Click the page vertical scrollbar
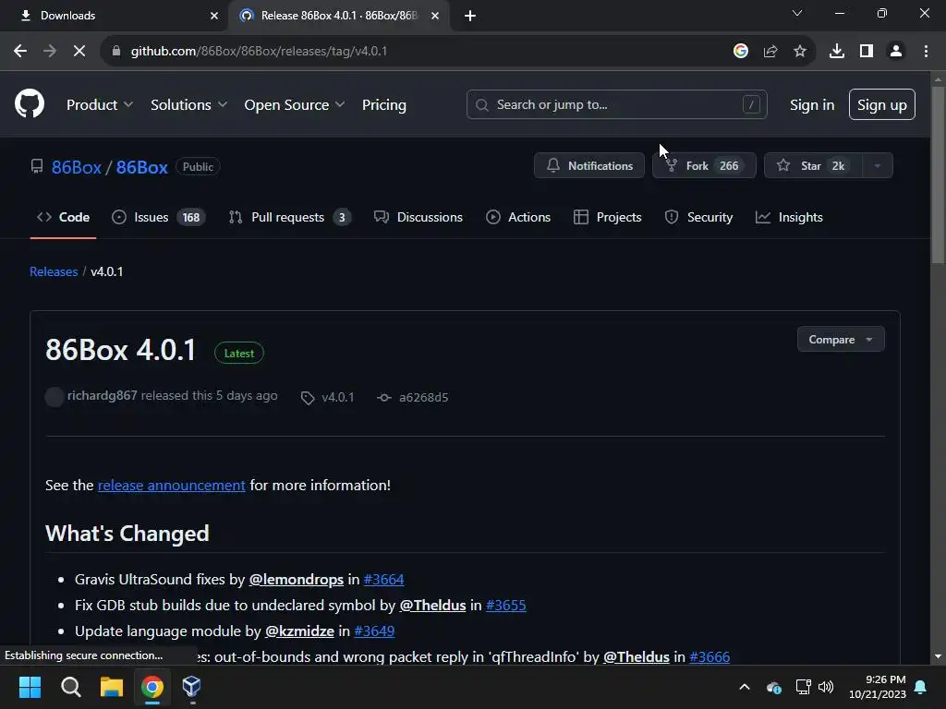 pos(938,174)
